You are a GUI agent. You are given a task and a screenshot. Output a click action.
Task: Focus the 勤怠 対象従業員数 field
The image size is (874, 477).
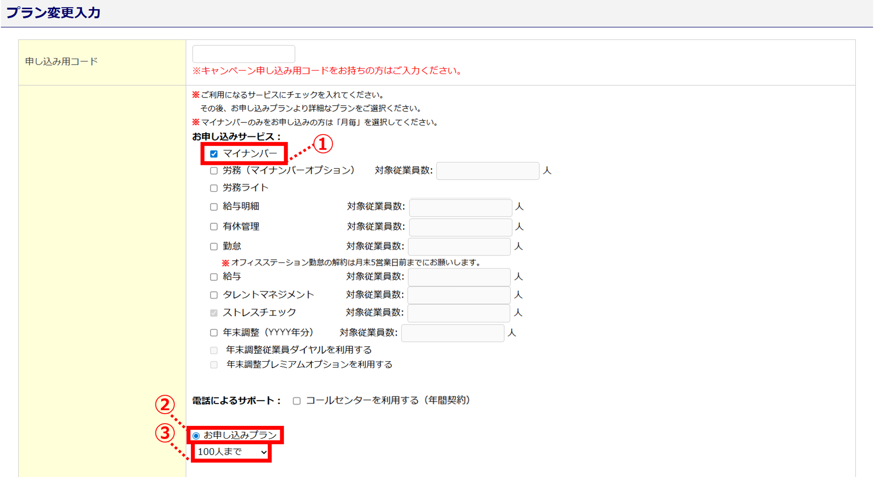coord(459,247)
